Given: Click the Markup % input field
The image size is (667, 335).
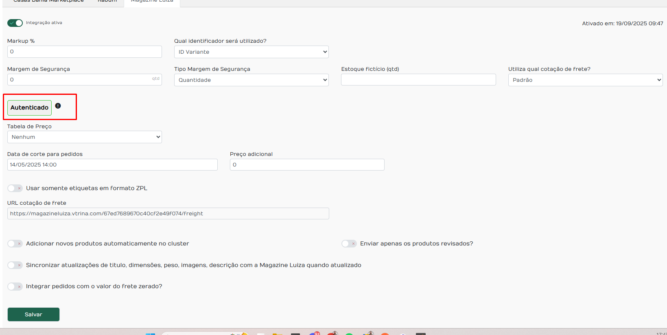Looking at the screenshot, I should (85, 52).
